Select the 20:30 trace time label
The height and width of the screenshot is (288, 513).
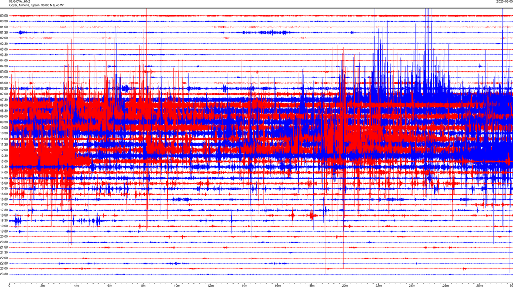(4, 242)
